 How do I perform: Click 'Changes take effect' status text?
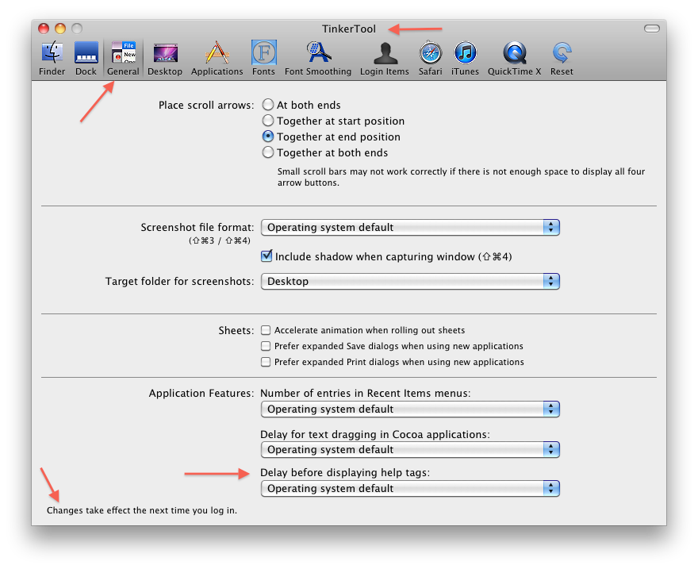pos(141,510)
